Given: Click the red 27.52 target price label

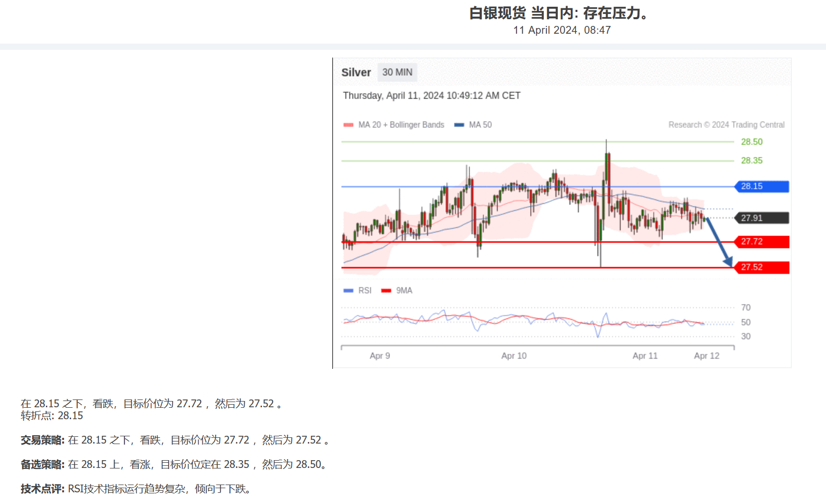Looking at the screenshot, I should 762,267.
